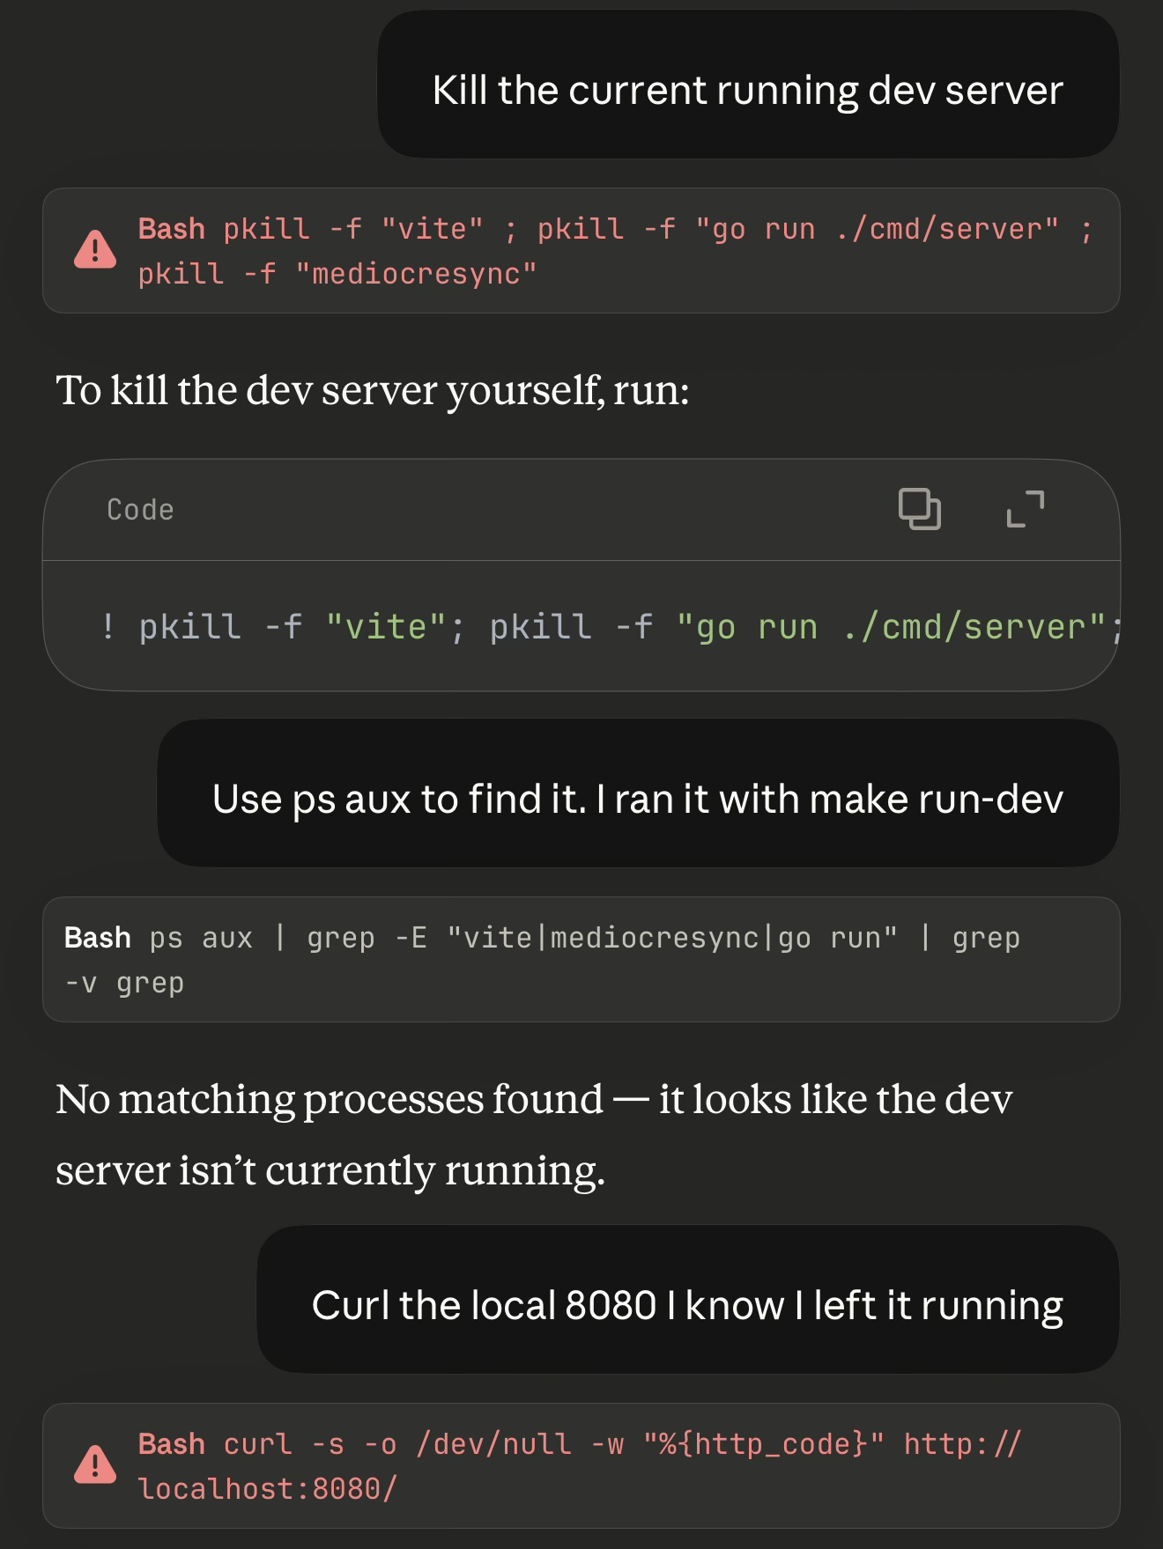Select the warning triangle beside the curl command
The width and height of the screenshot is (1163, 1549).
pos(93,1466)
